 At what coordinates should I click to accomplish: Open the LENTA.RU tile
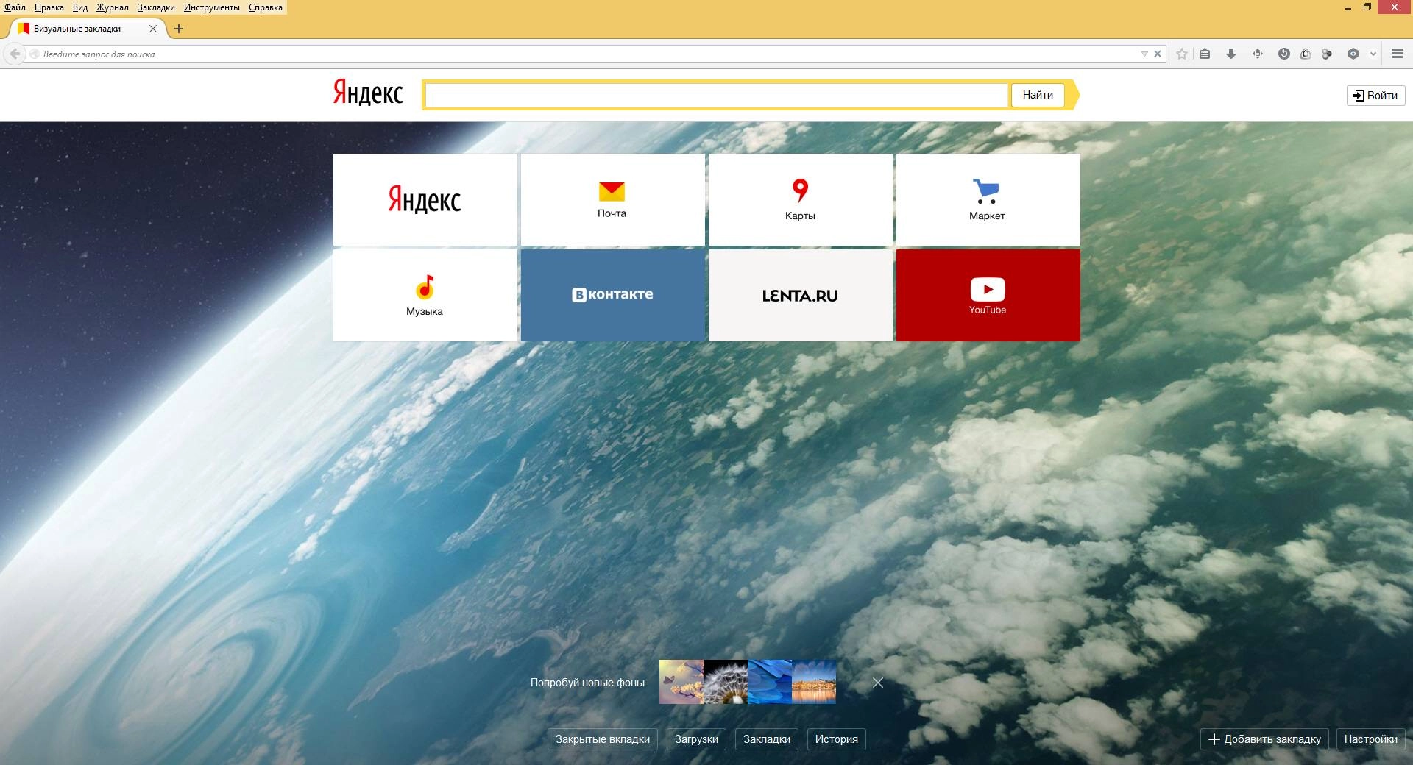(x=801, y=295)
